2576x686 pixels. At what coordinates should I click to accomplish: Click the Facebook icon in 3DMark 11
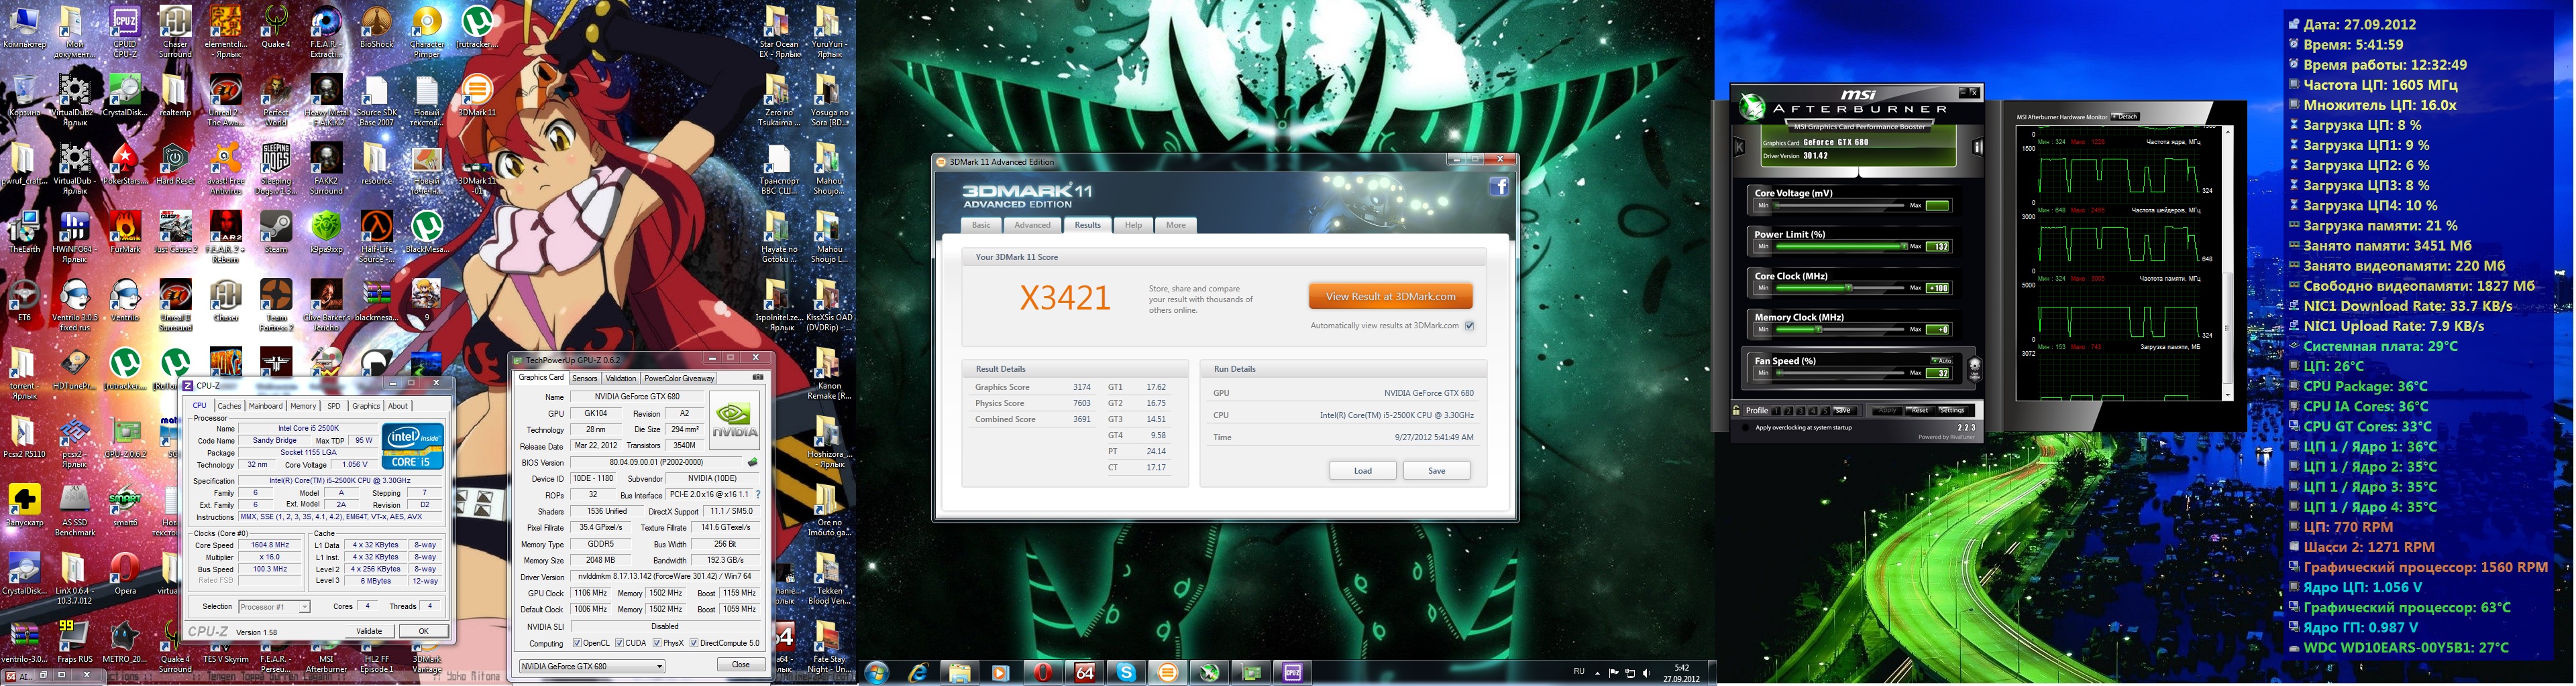coord(1498,187)
